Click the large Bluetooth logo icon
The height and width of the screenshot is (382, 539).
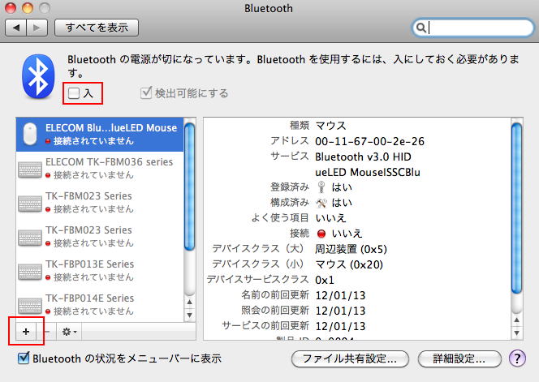(x=38, y=76)
